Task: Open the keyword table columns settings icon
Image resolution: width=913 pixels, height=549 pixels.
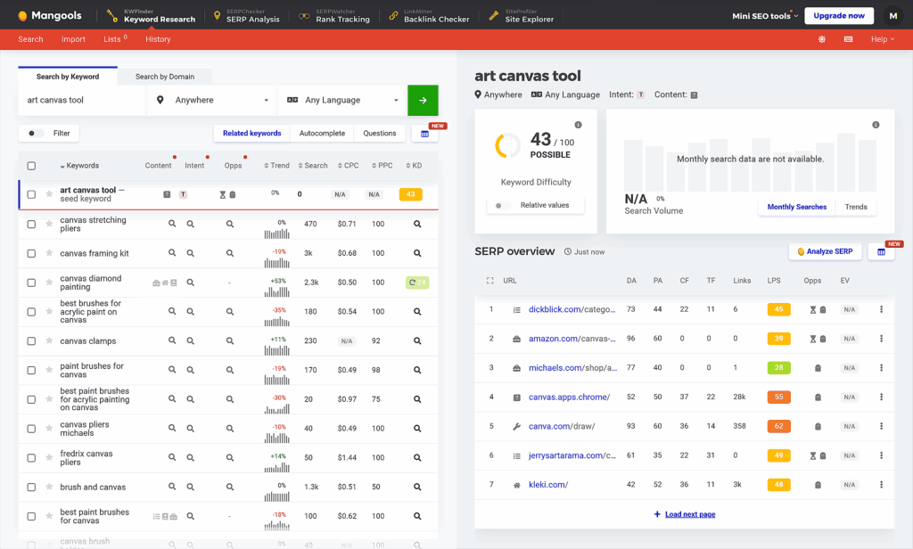Action: (424, 134)
